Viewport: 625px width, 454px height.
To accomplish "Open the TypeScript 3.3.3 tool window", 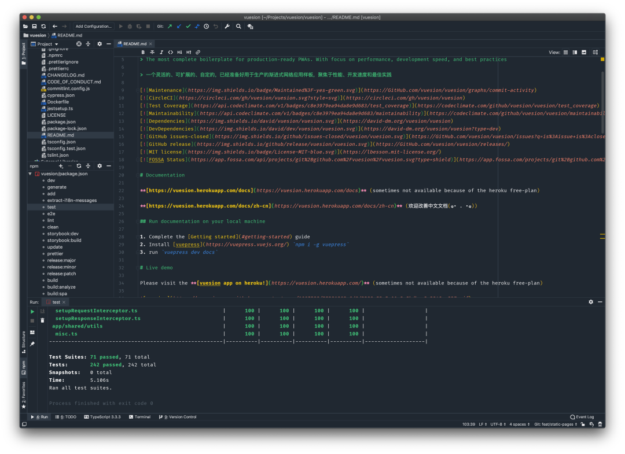I will point(102,417).
